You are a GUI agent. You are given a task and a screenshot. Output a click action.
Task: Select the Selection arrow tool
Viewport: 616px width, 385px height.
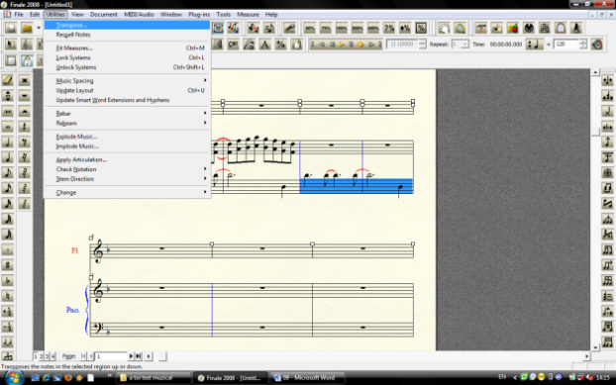point(11,45)
